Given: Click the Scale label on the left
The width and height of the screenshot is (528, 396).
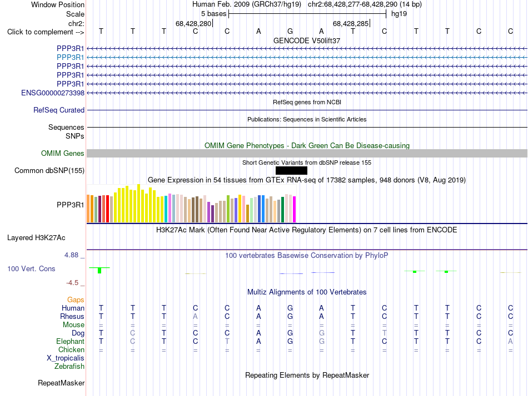Looking at the screenshot, I should click(75, 14).
